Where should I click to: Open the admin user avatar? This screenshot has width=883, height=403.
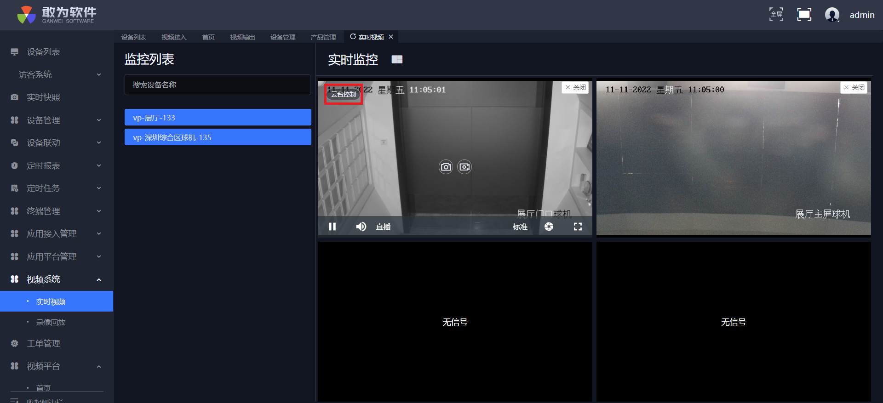coord(832,15)
